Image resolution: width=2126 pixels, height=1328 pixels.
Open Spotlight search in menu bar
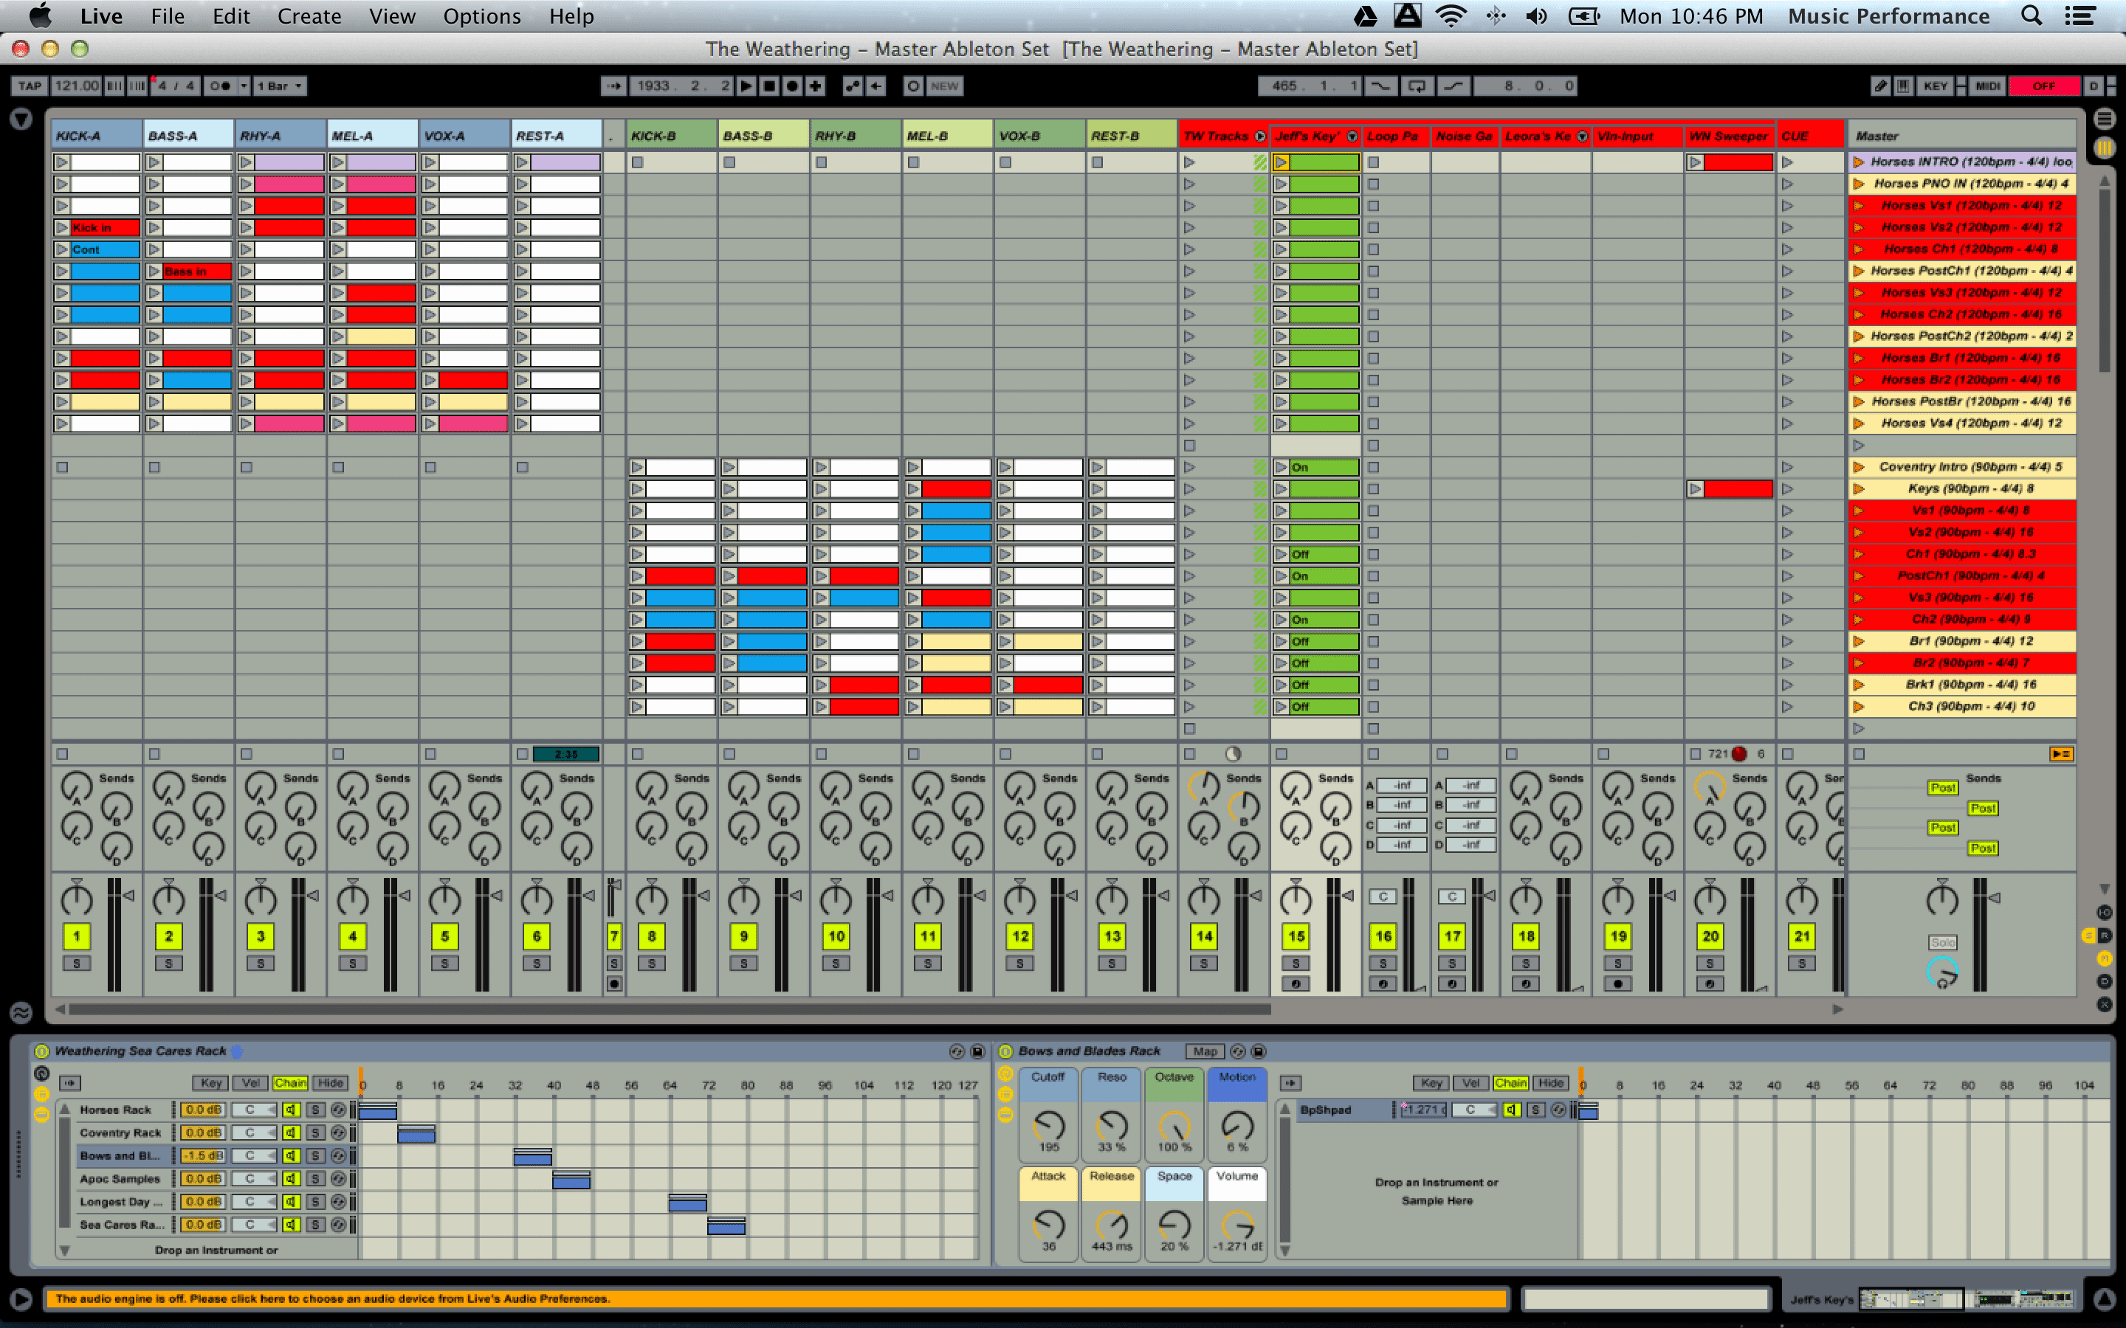(2031, 15)
